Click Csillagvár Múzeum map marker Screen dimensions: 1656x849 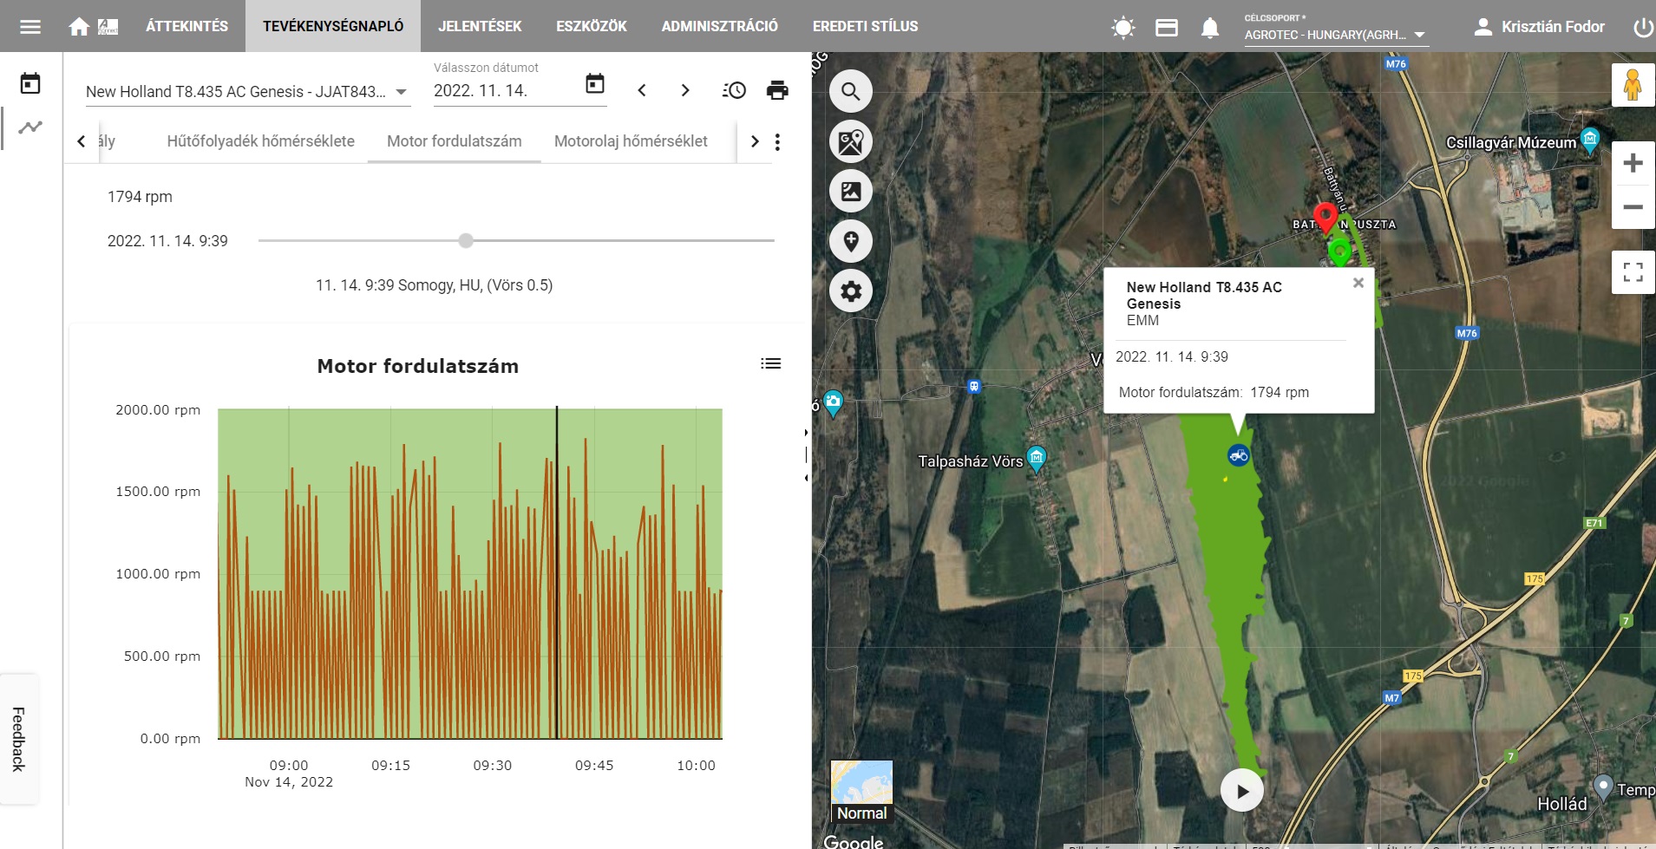point(1589,140)
